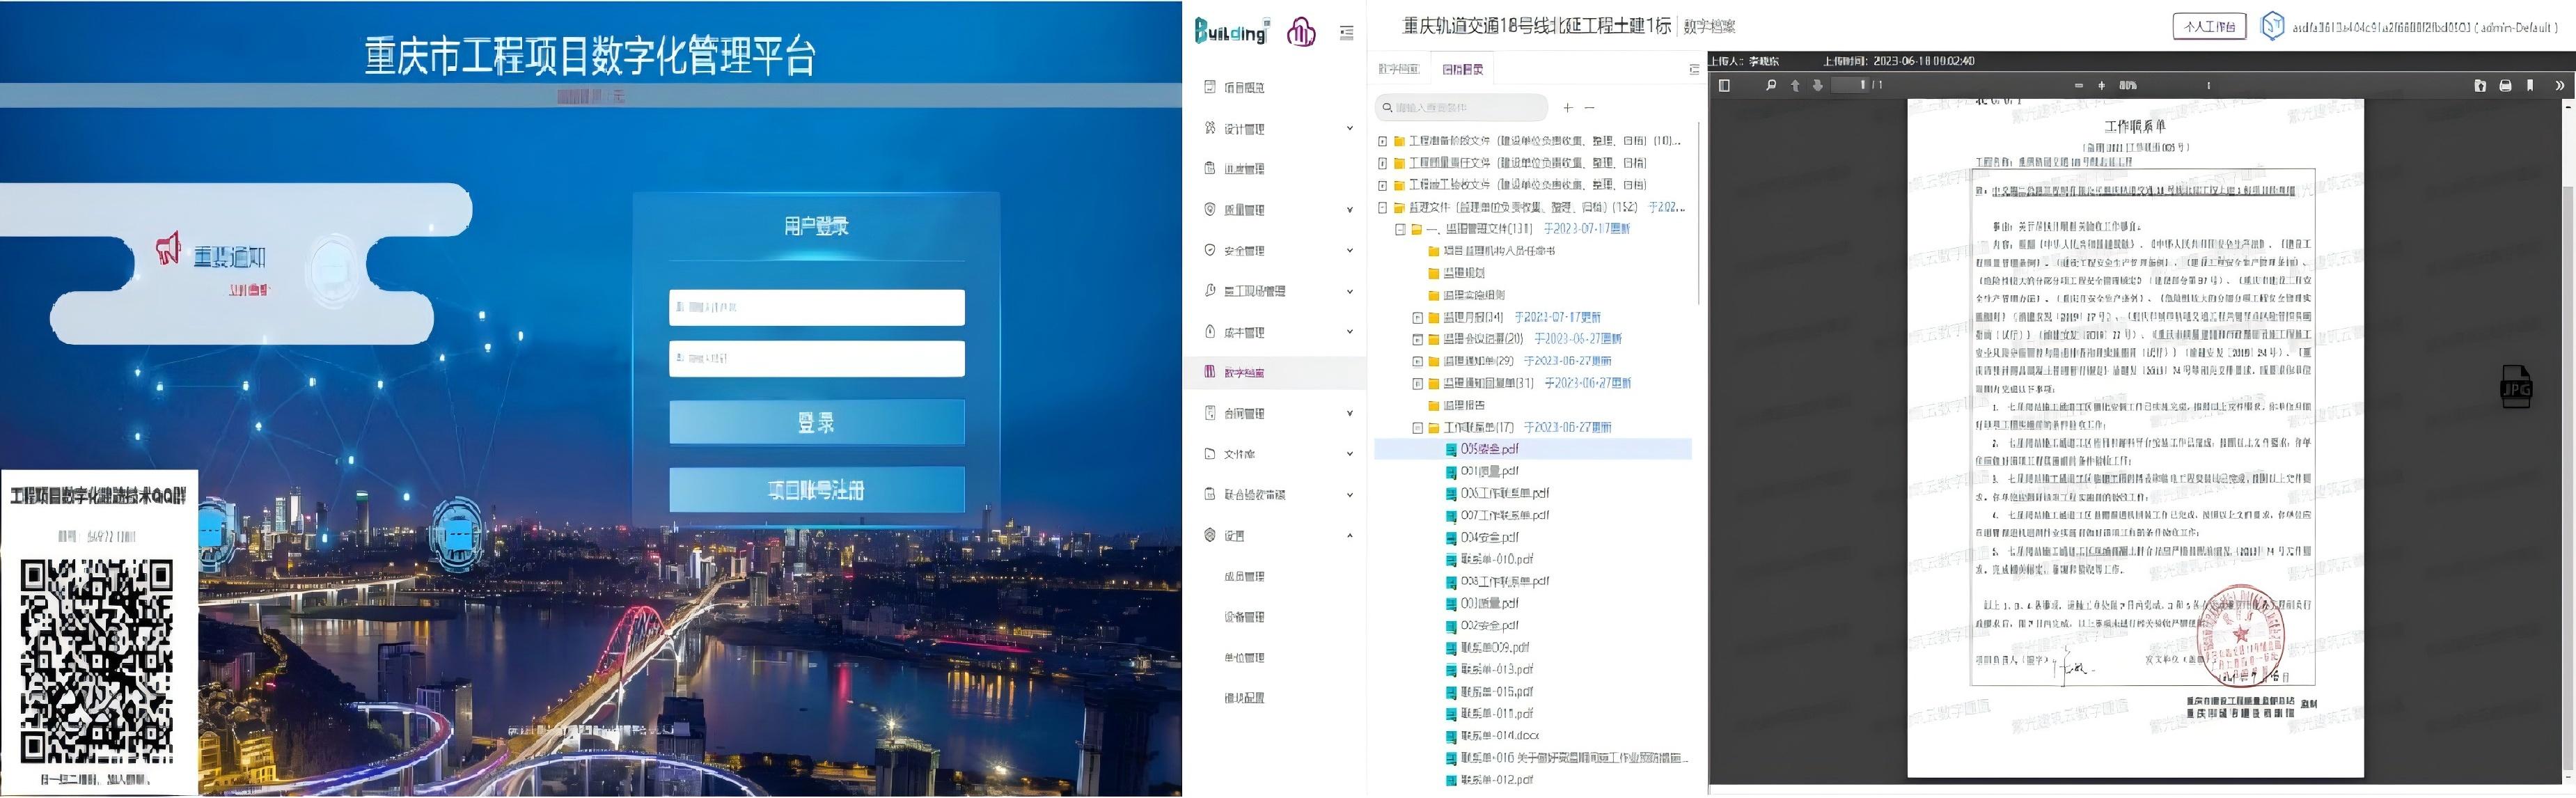The width and height of the screenshot is (2576, 798).
Task: Switch to the first tab 数字档案
Action: click(1398, 69)
